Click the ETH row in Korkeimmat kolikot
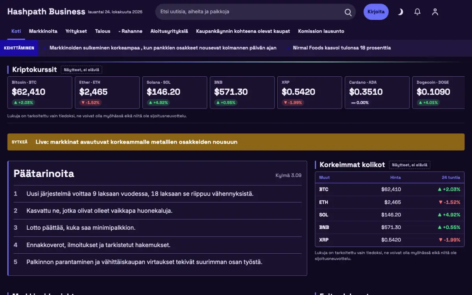 tap(390, 202)
